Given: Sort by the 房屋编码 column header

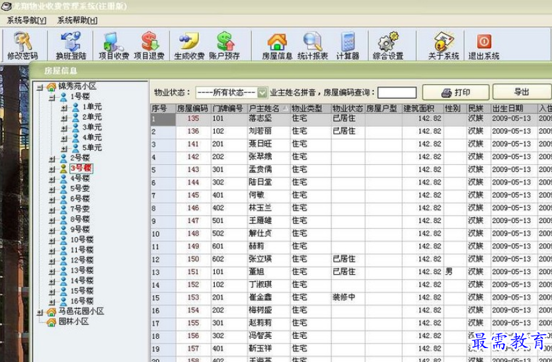Looking at the screenshot, I should coord(193,109).
